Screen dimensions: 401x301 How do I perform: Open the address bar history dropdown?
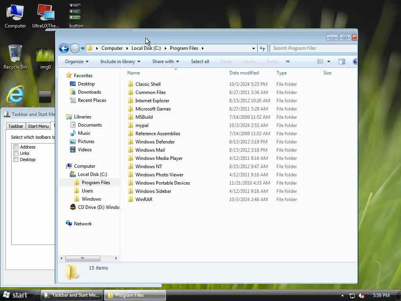pos(253,48)
